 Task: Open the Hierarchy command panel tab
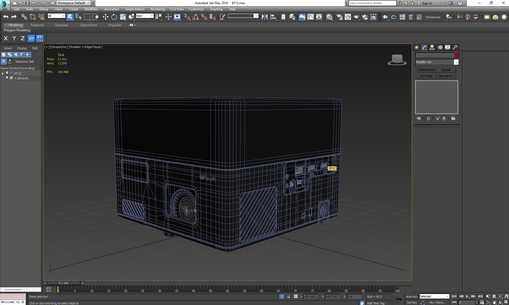pos(432,47)
